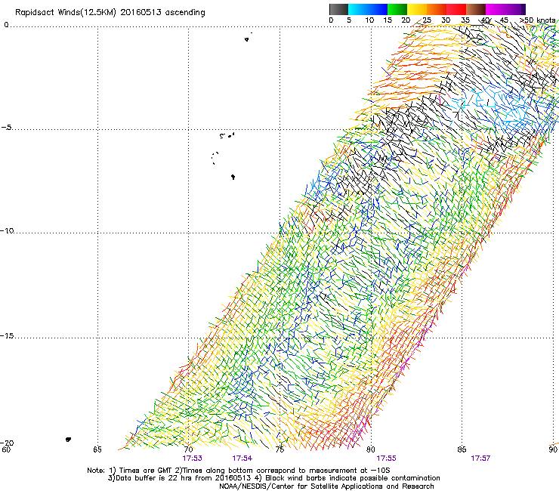Viewport: 559px width, 491px height.
Task: Click the '>50 knots' legend label
Action: point(537,20)
